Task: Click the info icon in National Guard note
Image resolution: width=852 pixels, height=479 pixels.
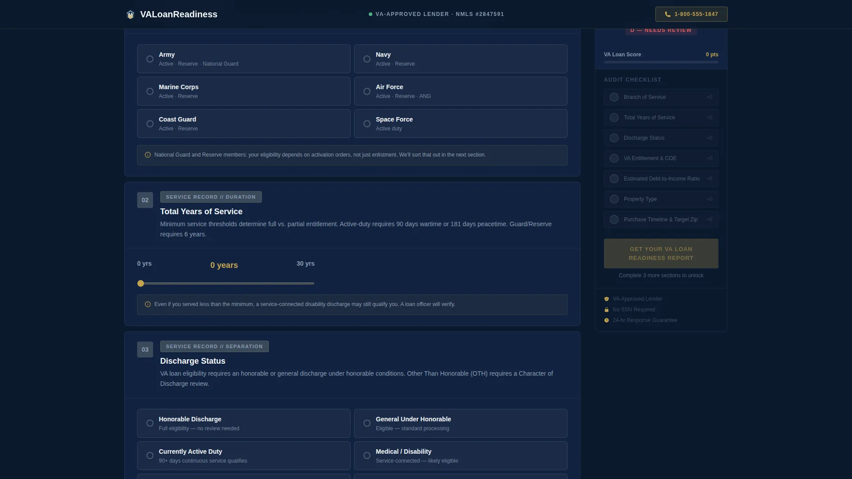Action: click(148, 155)
